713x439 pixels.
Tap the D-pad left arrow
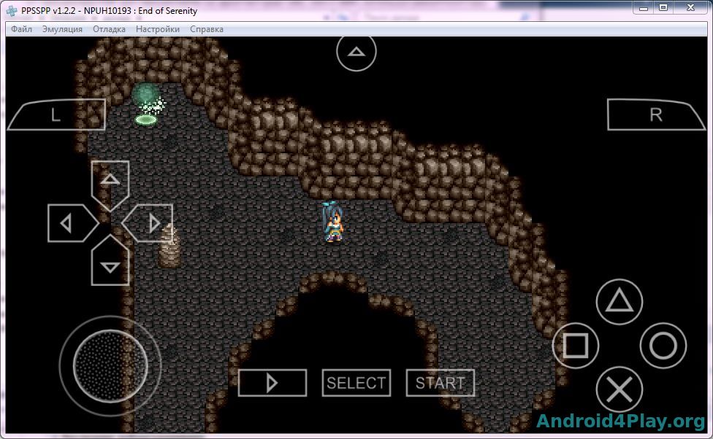72,223
